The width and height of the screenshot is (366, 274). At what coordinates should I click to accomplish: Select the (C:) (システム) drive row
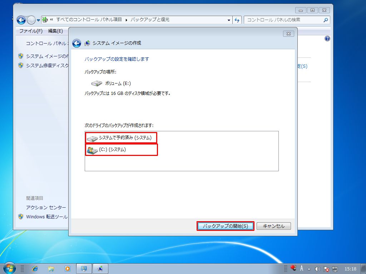click(x=122, y=149)
